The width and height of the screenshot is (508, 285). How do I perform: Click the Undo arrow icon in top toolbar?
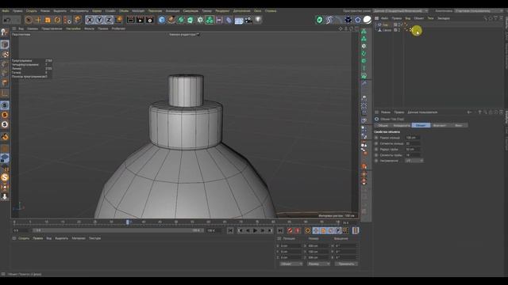tap(7, 20)
